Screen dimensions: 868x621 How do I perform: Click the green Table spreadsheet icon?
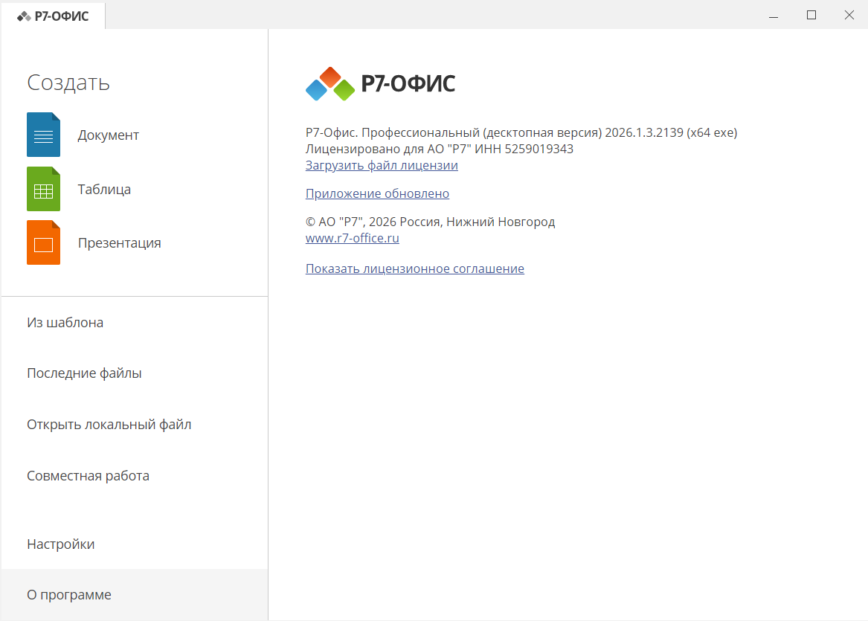(43, 189)
